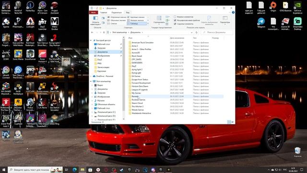Open SnowRunner desktop shortcut
Viewport: 307px width, 173px height.
pos(30,55)
